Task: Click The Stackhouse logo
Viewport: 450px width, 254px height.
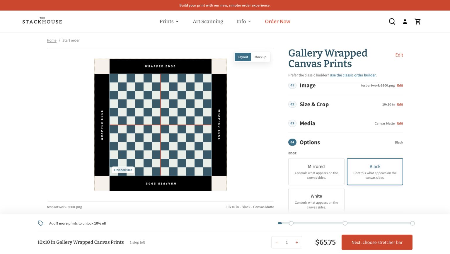Action: coord(42,21)
